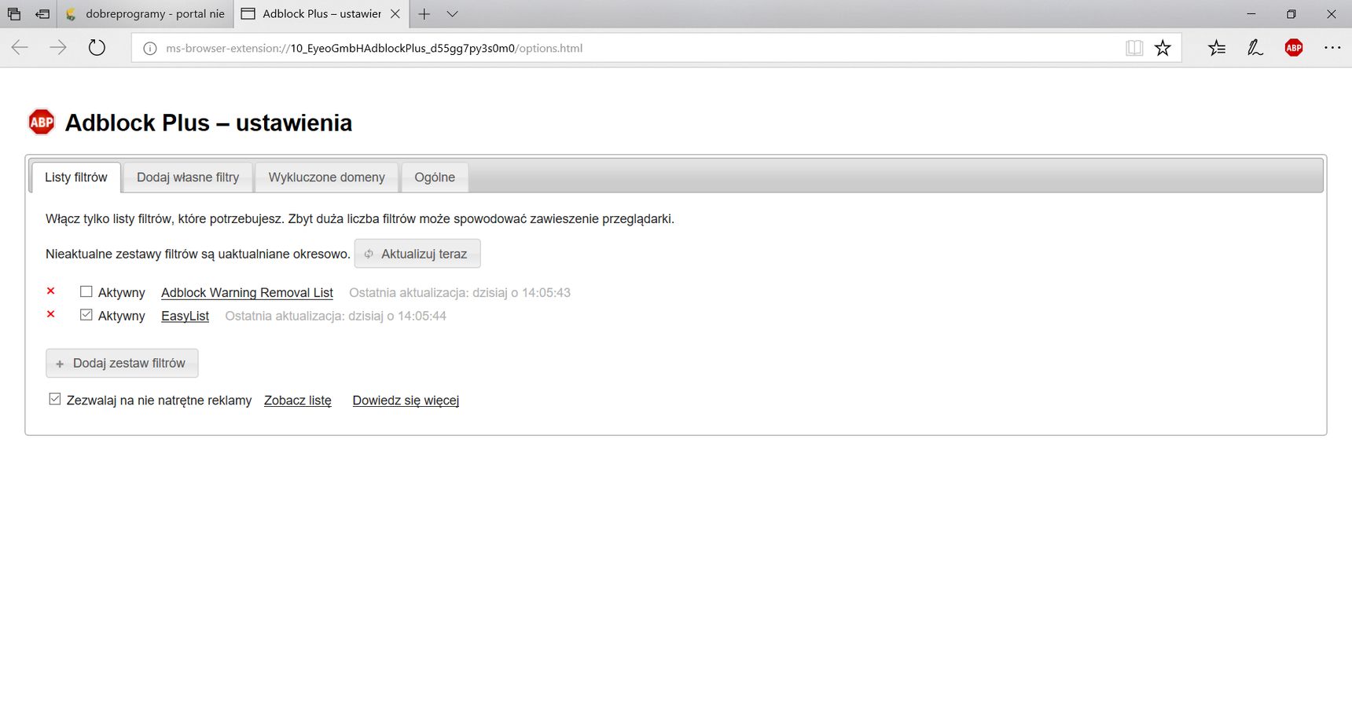1352x725 pixels.
Task: Click the site info icon in address bar
Action: [x=149, y=49]
